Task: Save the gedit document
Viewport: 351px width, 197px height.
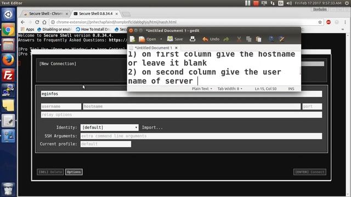Action: tap(175, 39)
